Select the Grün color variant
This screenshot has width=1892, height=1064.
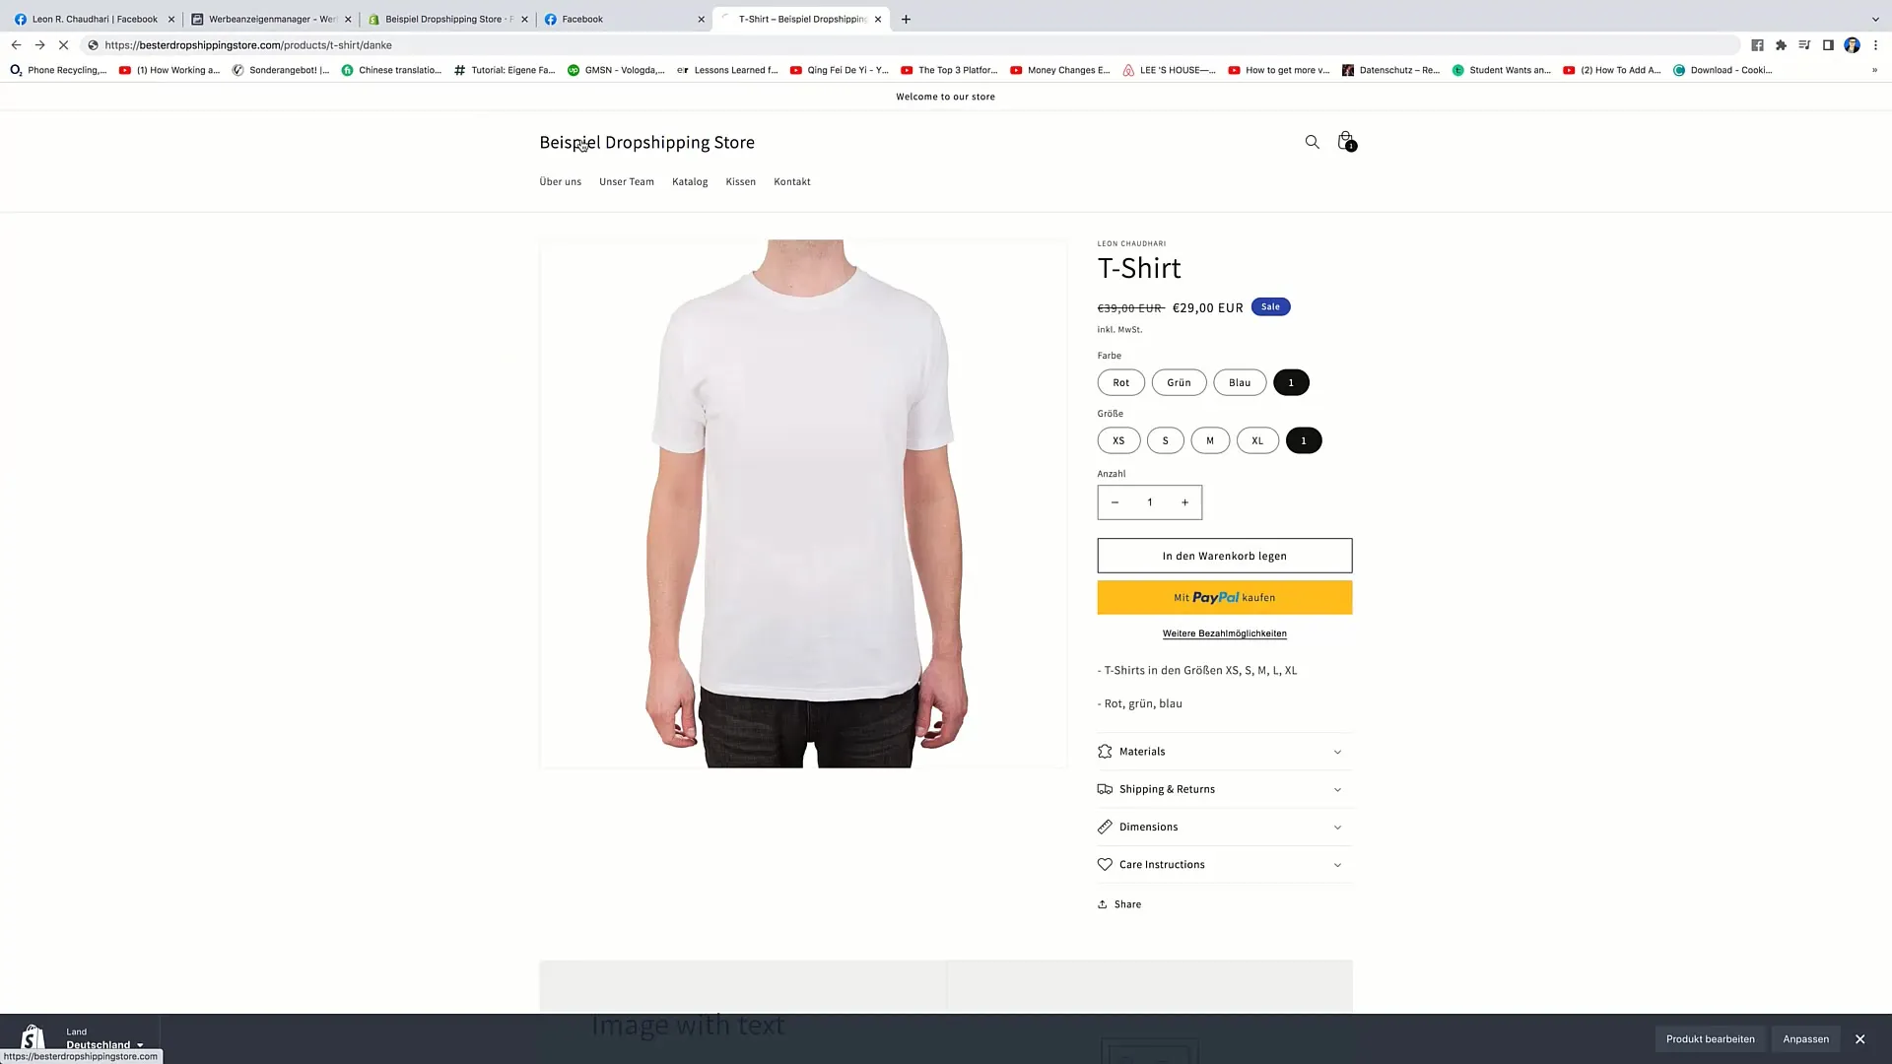tap(1179, 382)
